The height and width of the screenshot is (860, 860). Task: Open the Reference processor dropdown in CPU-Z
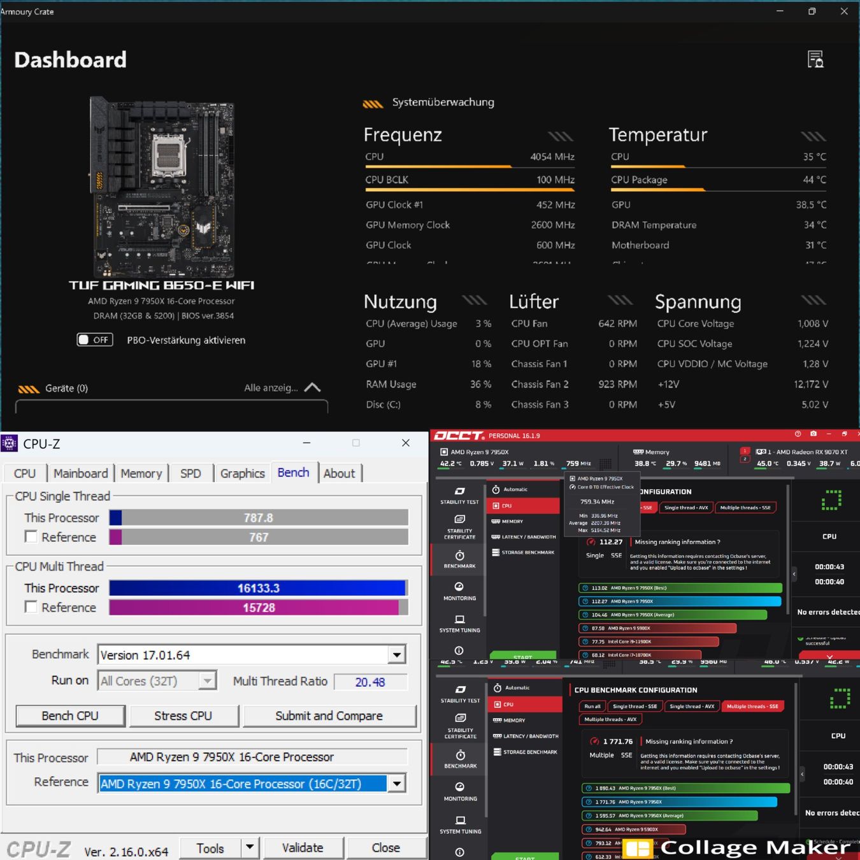[396, 784]
